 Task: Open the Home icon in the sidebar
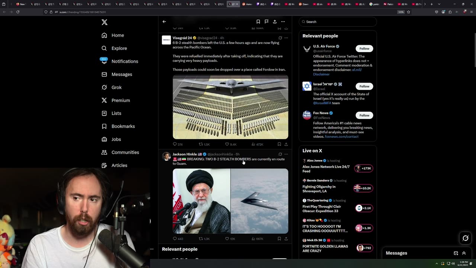pos(104,35)
